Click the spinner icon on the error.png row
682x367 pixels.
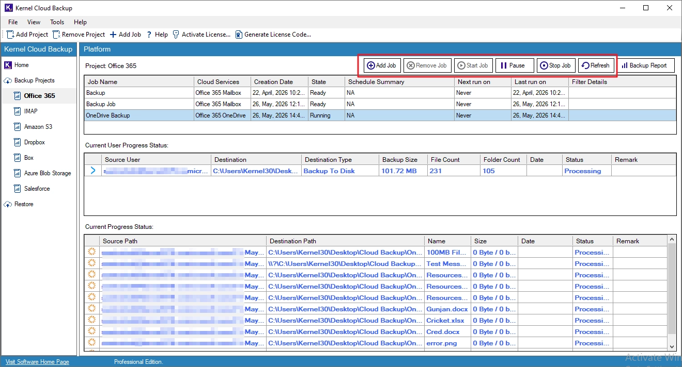click(x=92, y=343)
